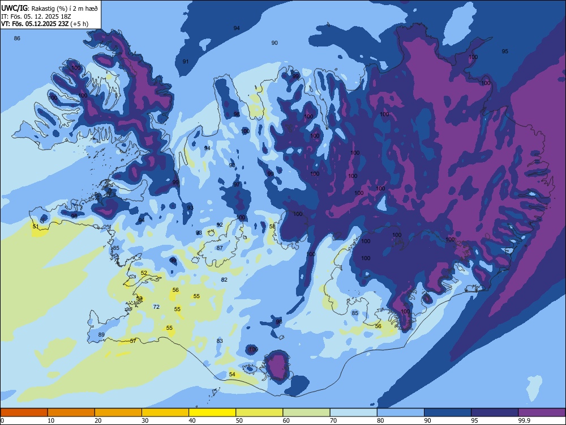Click the '57' humidity value on the map
This screenshot has width=566, height=425.
133,341
